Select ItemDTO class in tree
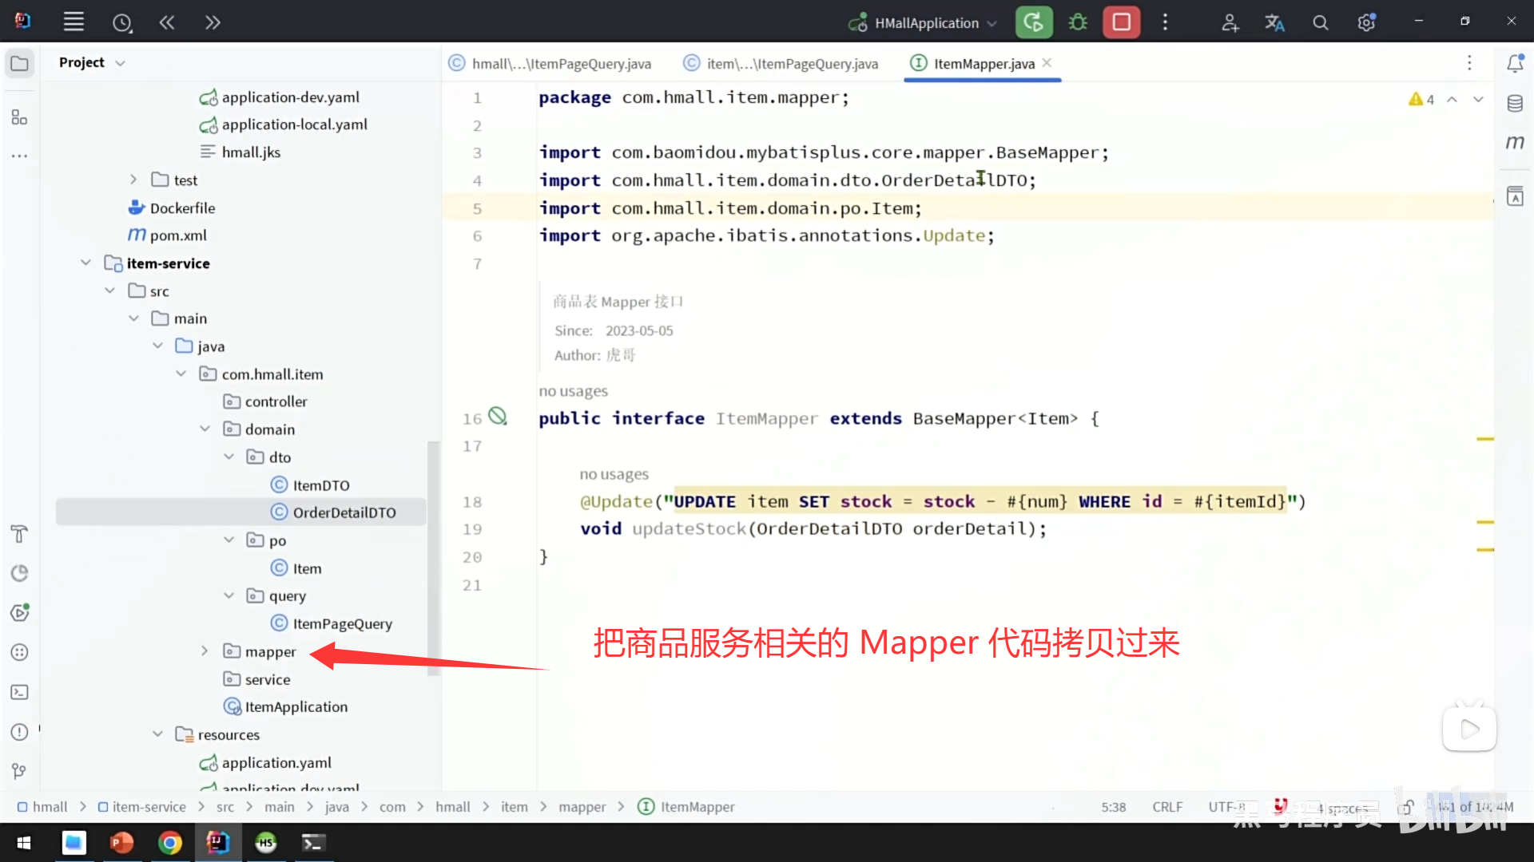Screen dimensions: 1534x862 320,485
